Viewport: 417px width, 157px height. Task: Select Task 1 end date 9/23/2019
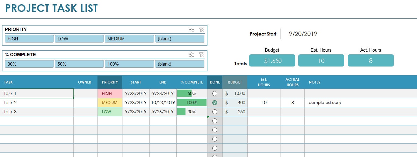point(163,94)
